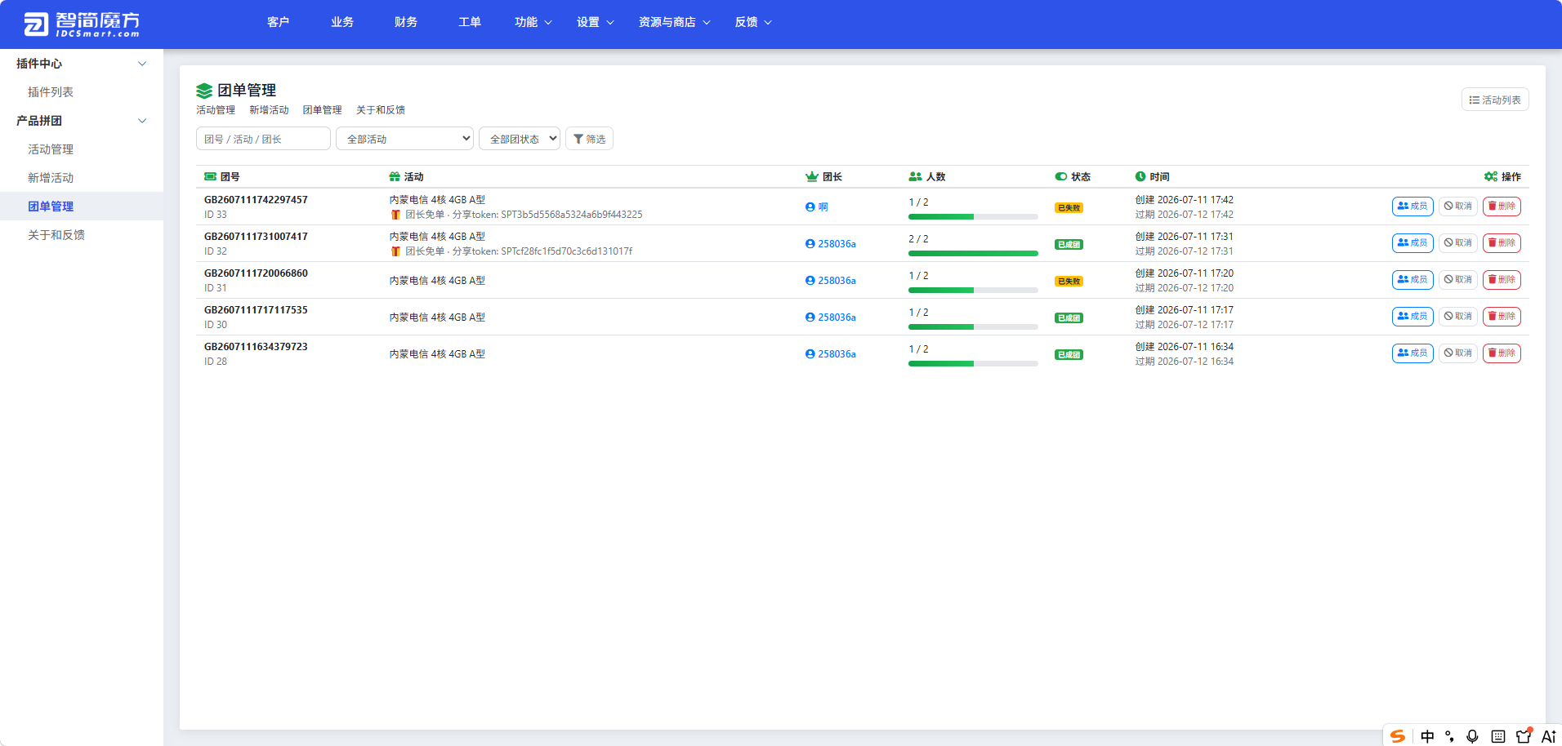
Task: Click the group number GB2607111742297457
Action: click(x=256, y=200)
